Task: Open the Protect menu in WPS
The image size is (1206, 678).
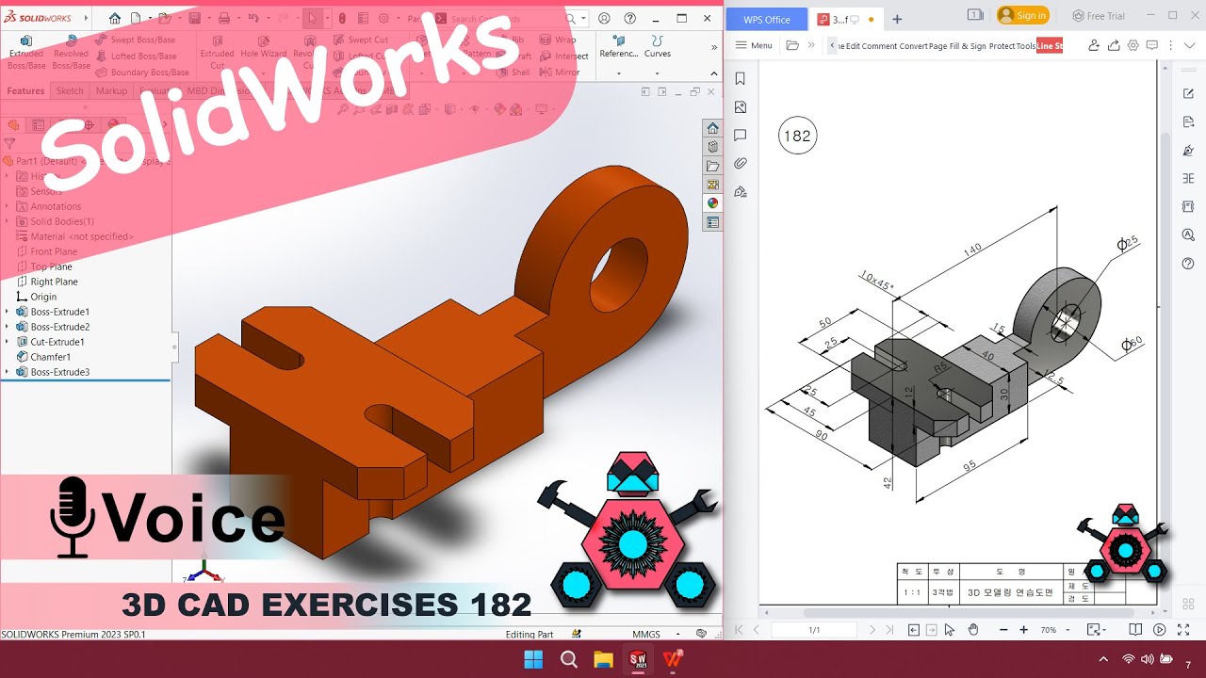Action: [1002, 45]
